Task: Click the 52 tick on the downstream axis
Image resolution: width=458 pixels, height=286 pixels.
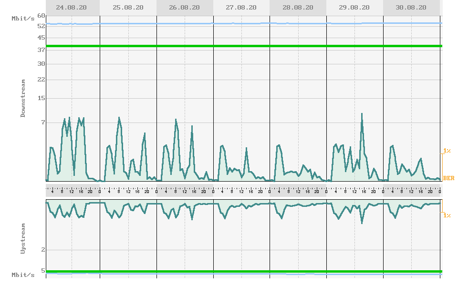Action: pyautogui.click(x=41, y=26)
